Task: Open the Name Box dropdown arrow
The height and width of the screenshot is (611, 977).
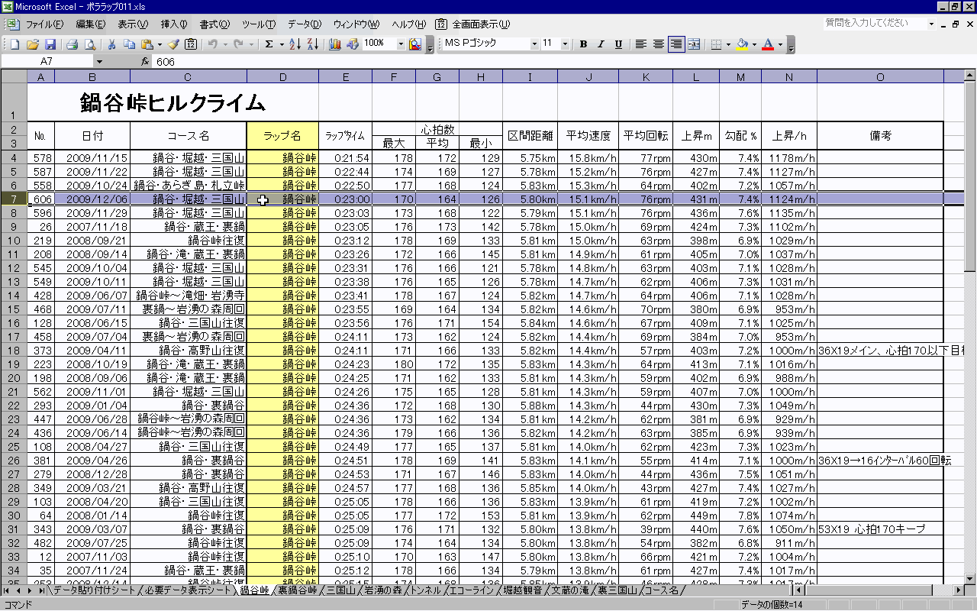Action: (x=98, y=61)
